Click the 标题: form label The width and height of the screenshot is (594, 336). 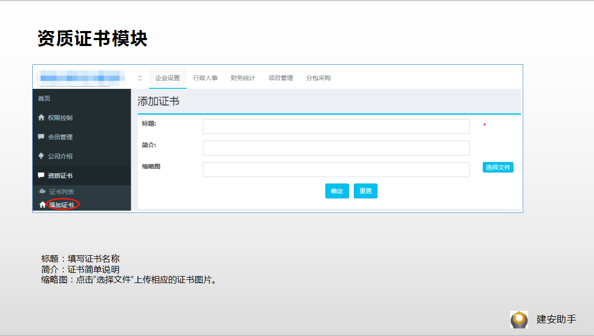(149, 124)
